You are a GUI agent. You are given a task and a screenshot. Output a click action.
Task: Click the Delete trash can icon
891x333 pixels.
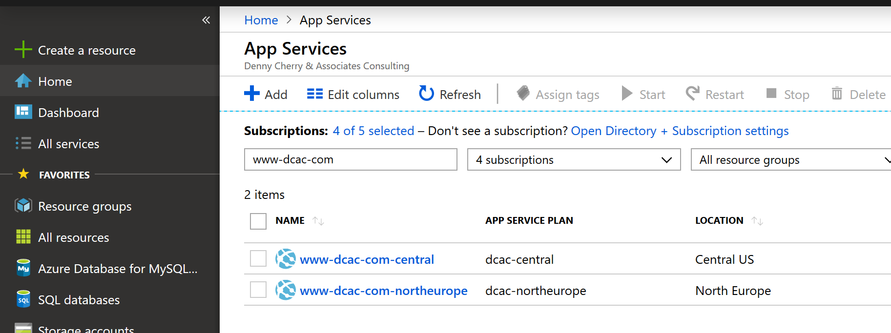(x=837, y=93)
